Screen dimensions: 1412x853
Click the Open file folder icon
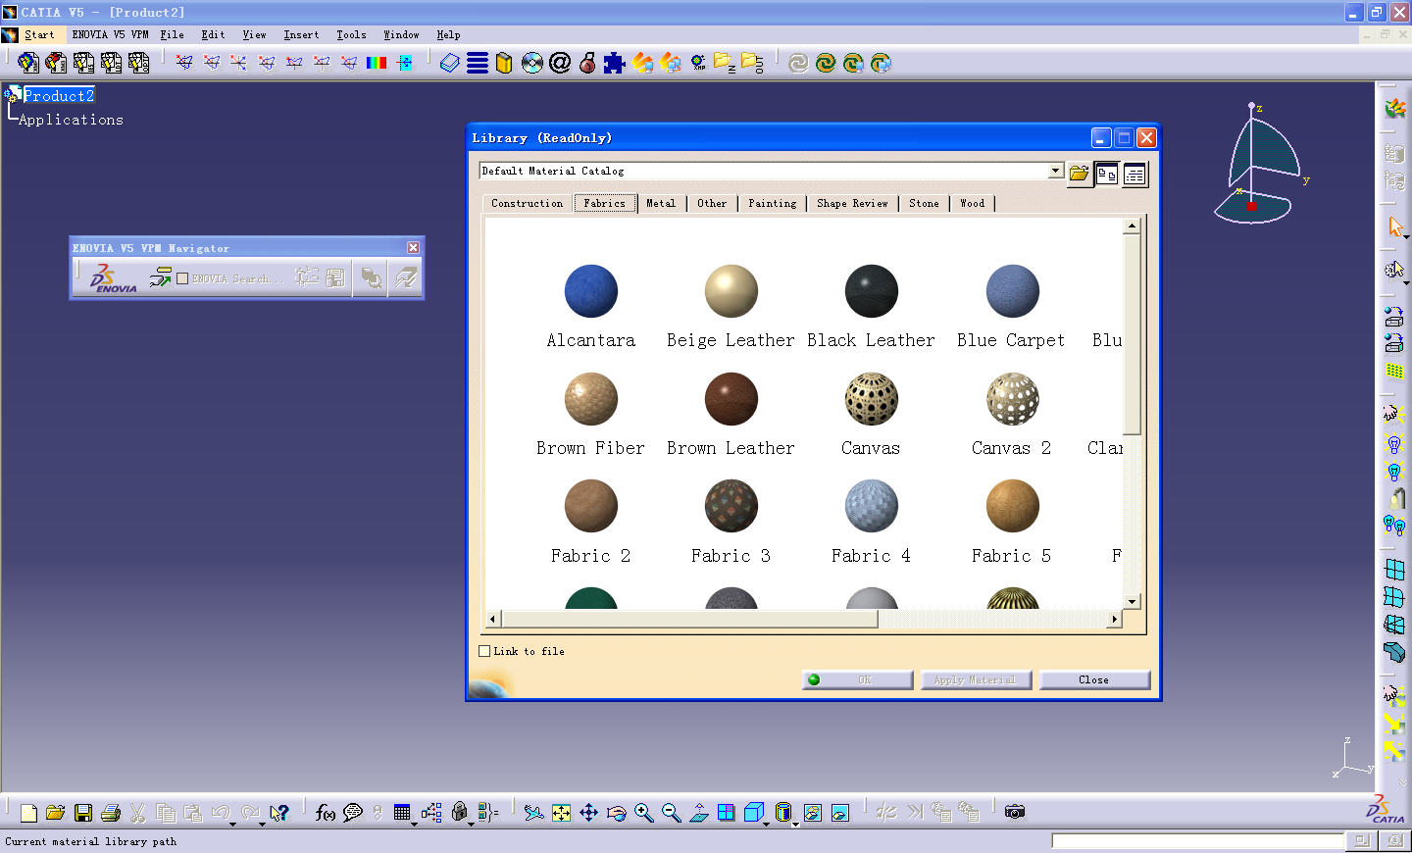(x=55, y=812)
